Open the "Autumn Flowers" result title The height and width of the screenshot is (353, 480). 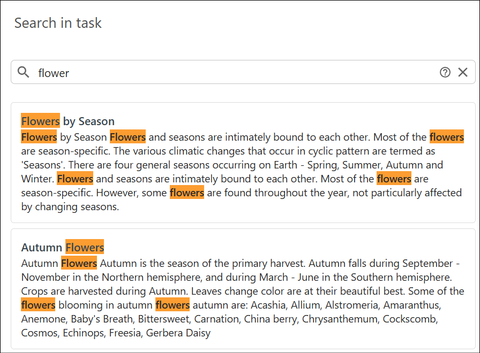(63, 247)
